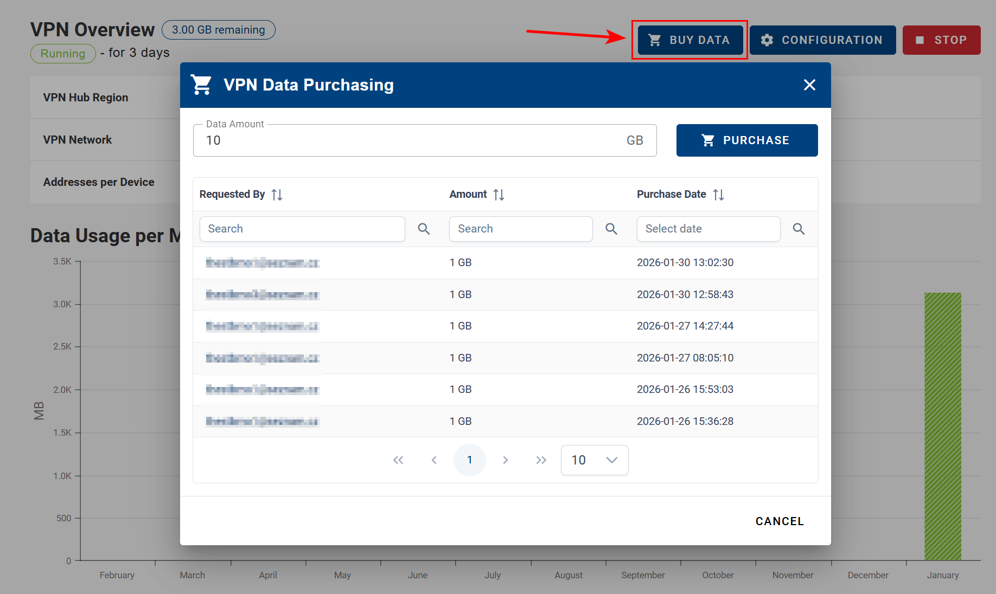Click the BUY DATA button
996x594 pixels.
[689, 40]
